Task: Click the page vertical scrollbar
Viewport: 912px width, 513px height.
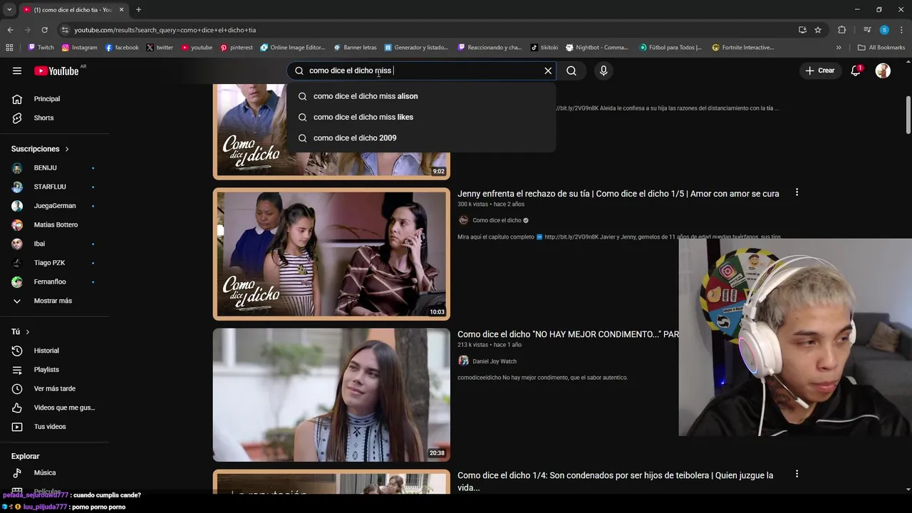Action: tap(908, 114)
